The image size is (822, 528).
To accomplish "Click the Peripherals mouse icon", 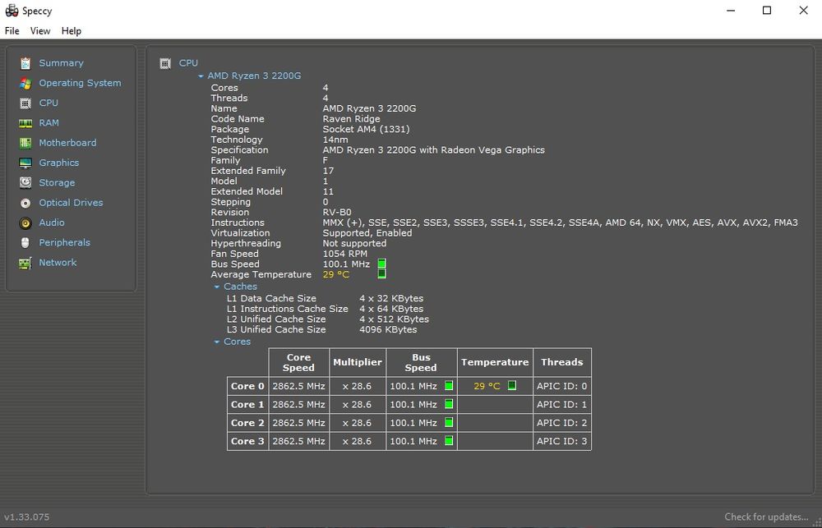I will click(25, 242).
